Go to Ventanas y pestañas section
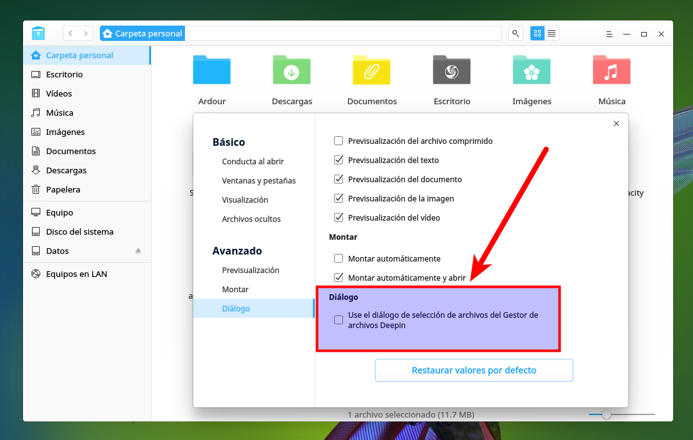Screen dimensions: 693x440 pyautogui.click(x=259, y=180)
